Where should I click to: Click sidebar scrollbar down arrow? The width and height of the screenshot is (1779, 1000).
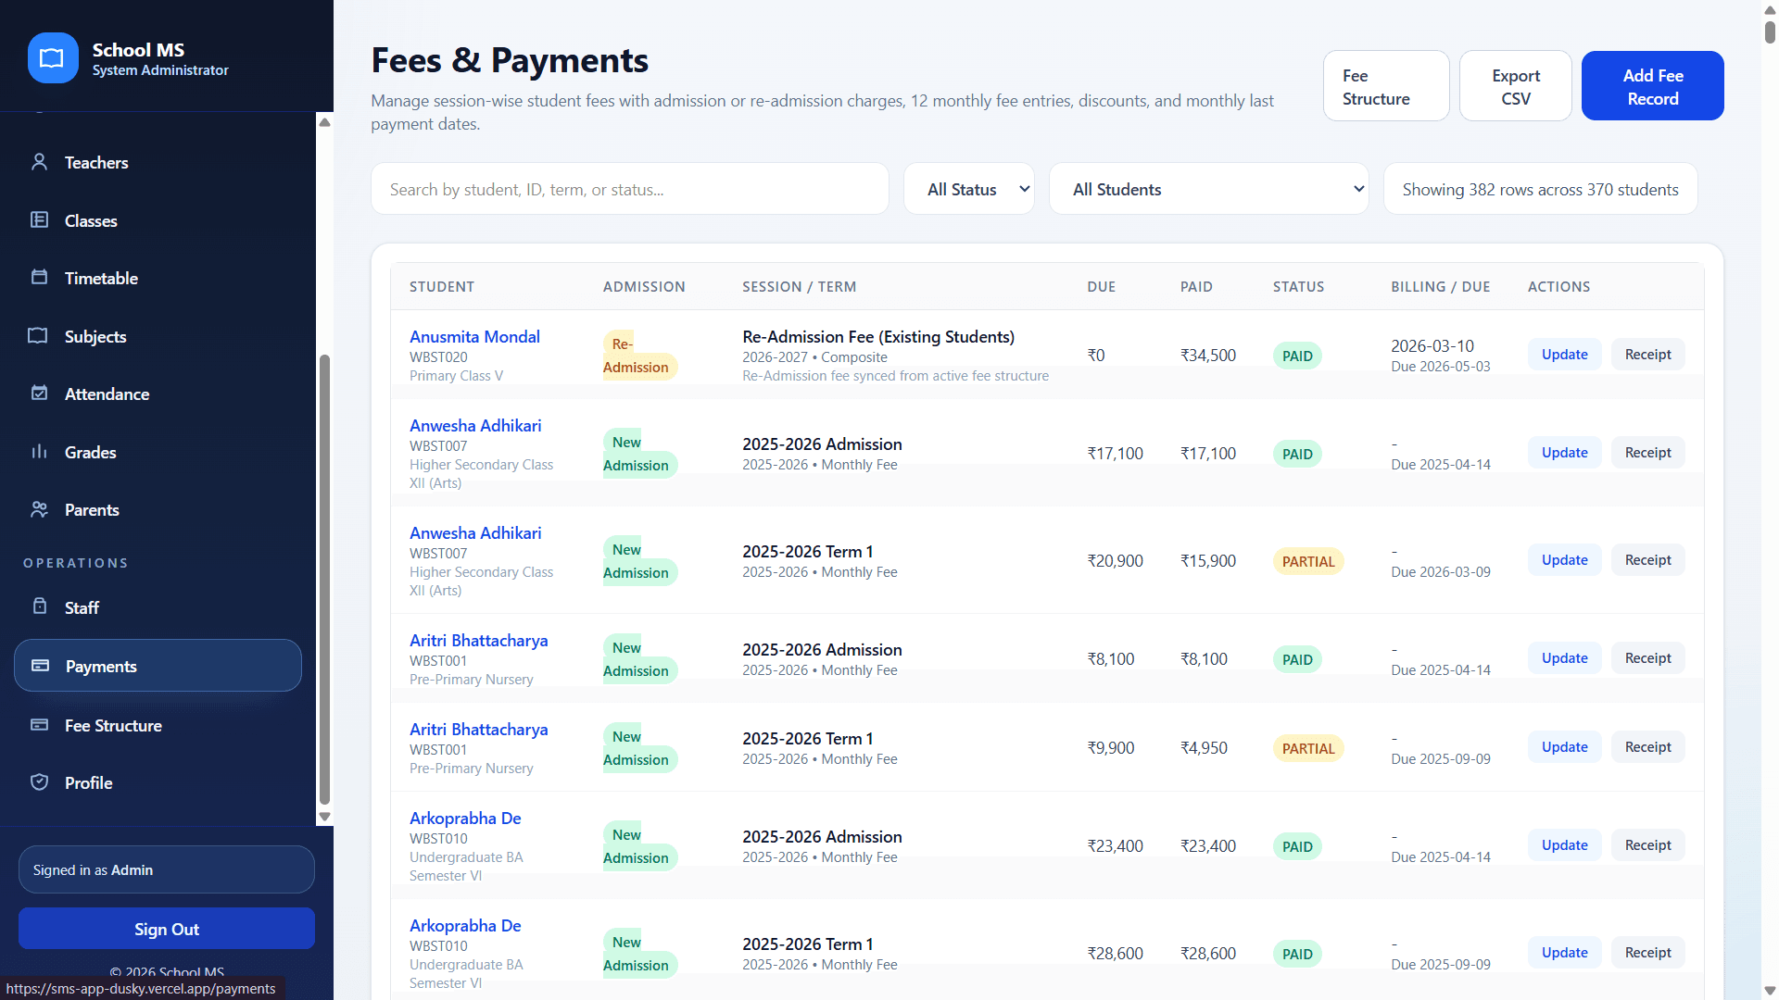pos(324,817)
